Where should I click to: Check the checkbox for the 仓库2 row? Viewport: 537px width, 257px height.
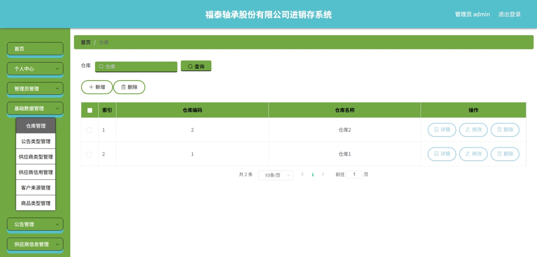(89, 130)
